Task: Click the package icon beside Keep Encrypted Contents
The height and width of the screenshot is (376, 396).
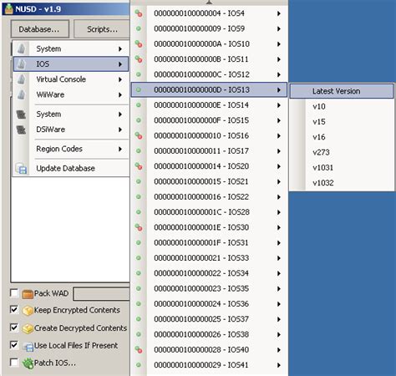Action: click(x=28, y=310)
